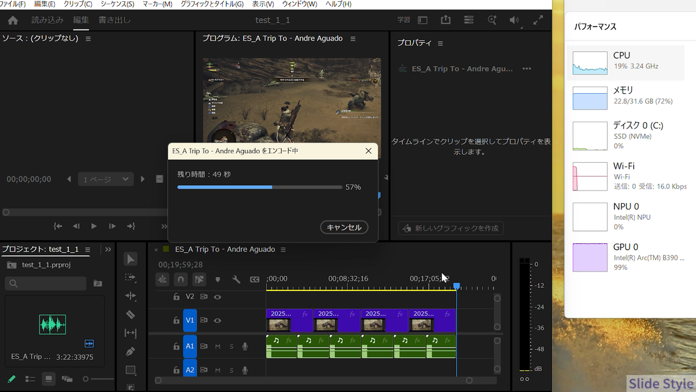The image size is (696, 392).
Task: Click the Track Select Forward tool
Action: [130, 278]
